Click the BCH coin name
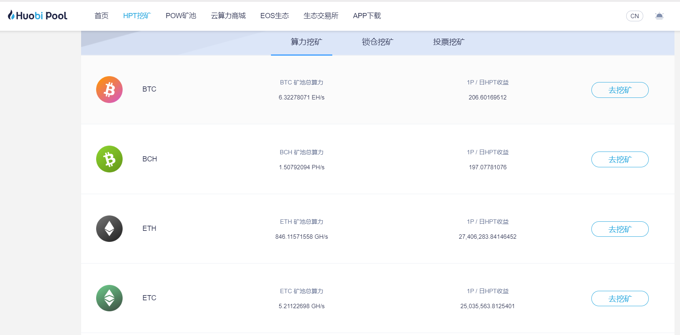680x335 pixels. coord(150,159)
